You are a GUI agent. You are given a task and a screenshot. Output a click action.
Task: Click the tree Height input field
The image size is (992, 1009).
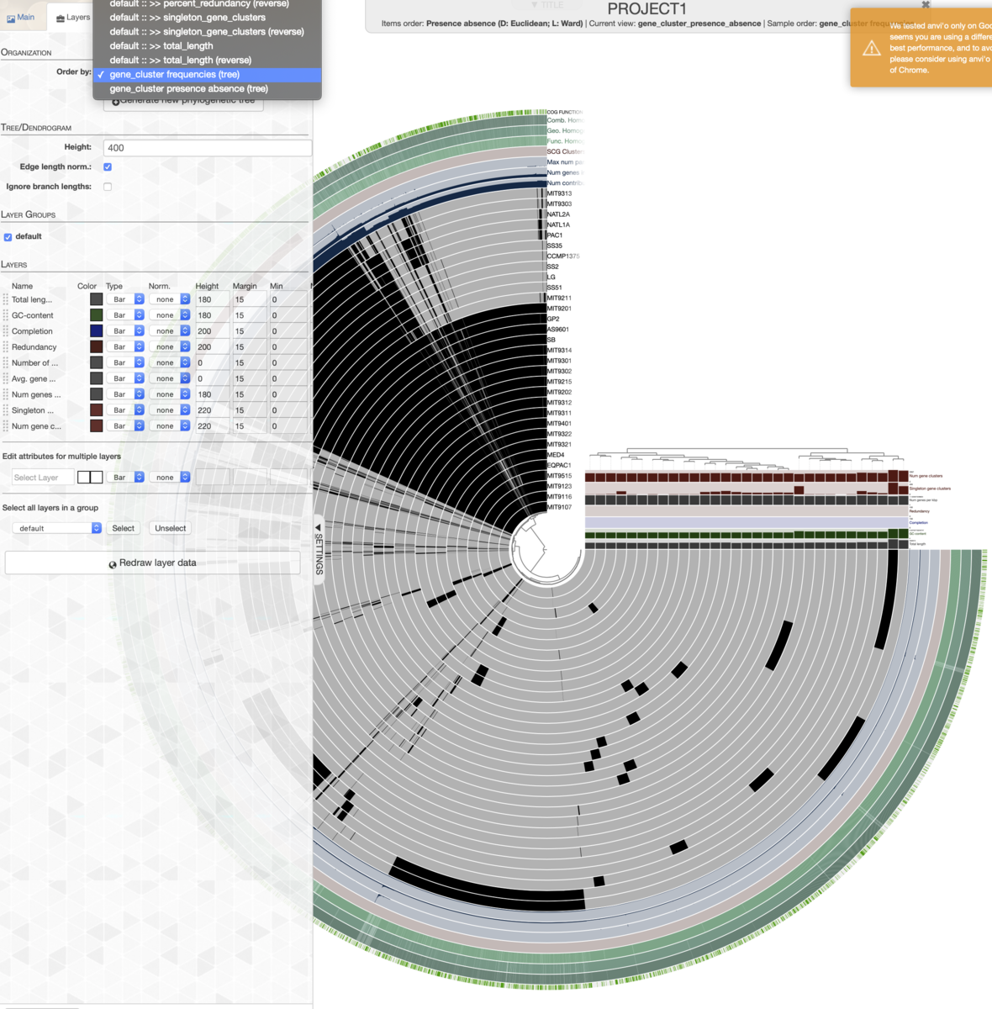tap(207, 148)
